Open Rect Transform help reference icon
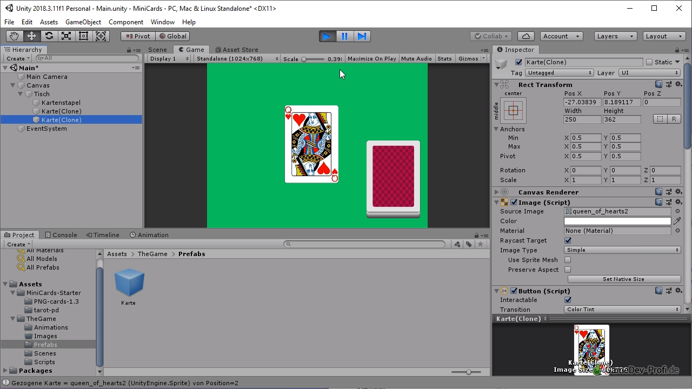692x389 pixels. tap(658, 84)
